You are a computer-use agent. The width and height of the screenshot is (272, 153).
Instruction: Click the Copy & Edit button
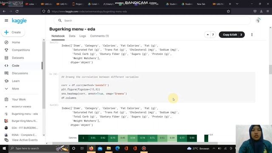230,35
